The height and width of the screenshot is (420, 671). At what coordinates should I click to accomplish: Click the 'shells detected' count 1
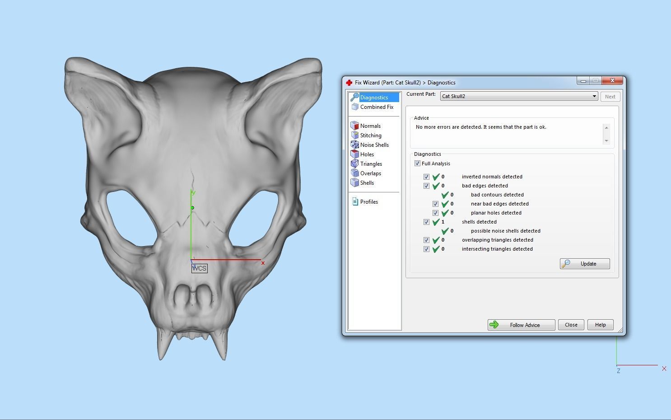pyautogui.click(x=443, y=222)
